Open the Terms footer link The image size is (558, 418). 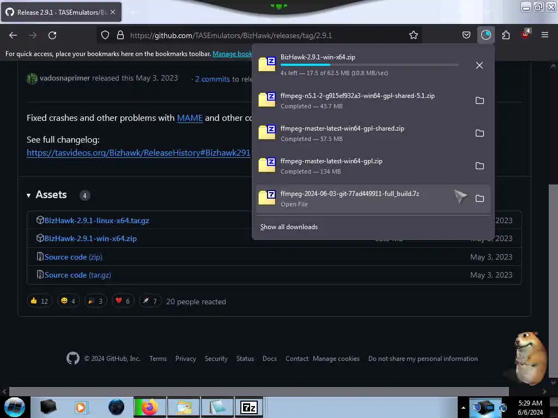(158, 359)
